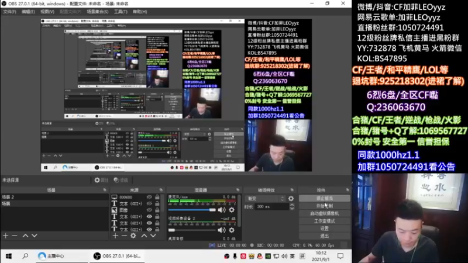Click the 开始录制 button
This screenshot has height=263, width=468.
pyautogui.click(x=325, y=206)
